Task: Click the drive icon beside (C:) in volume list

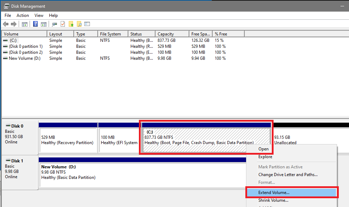Action: (5, 40)
